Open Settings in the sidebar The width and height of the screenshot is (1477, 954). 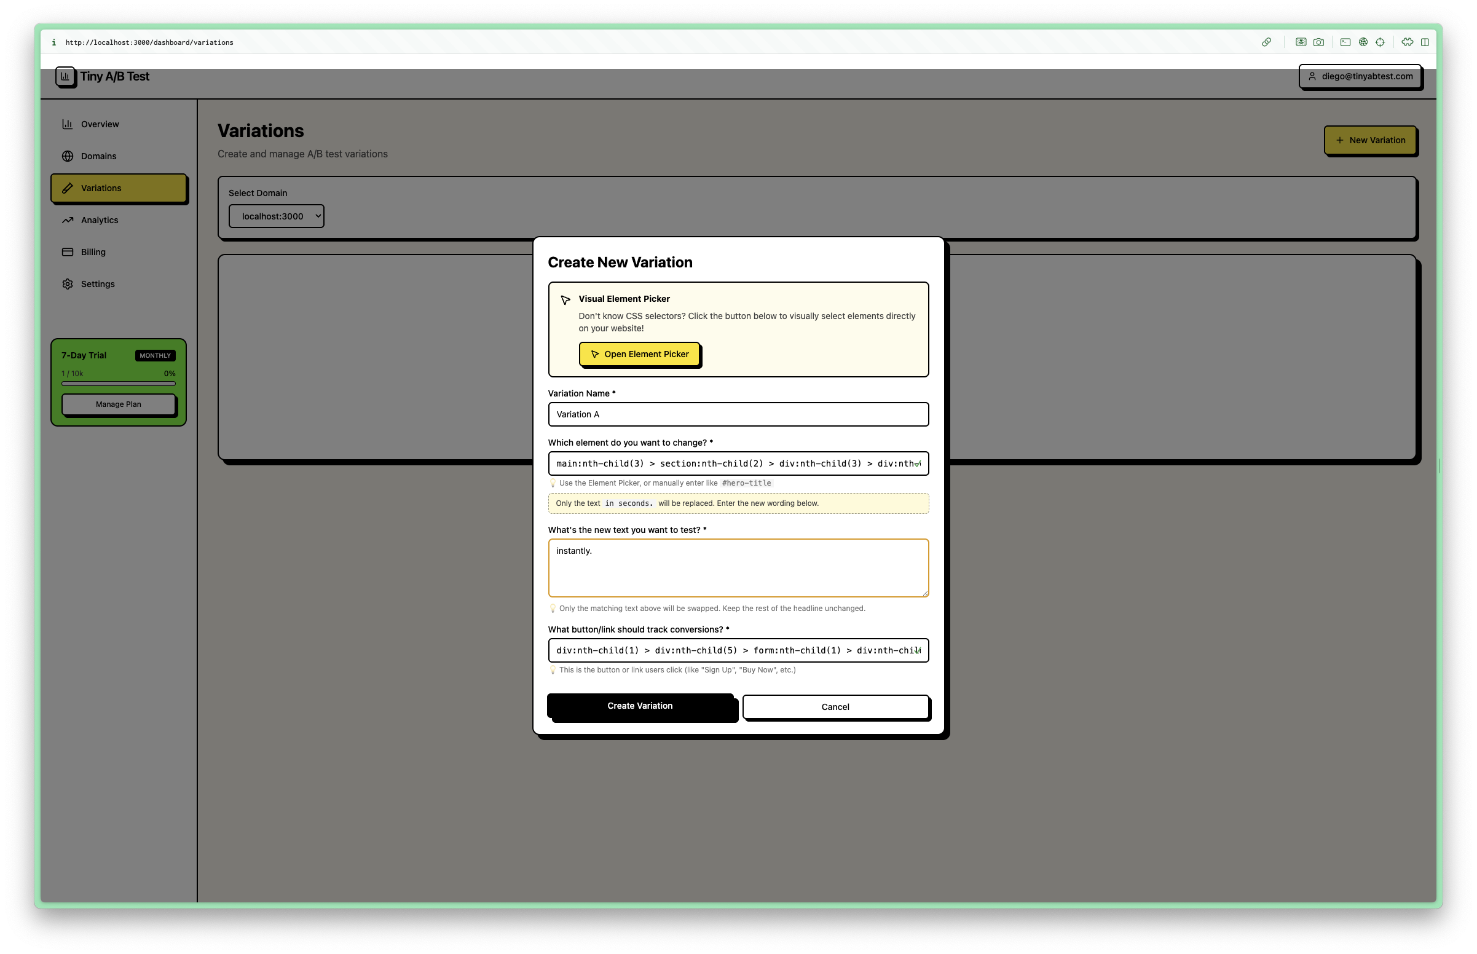pyautogui.click(x=97, y=284)
